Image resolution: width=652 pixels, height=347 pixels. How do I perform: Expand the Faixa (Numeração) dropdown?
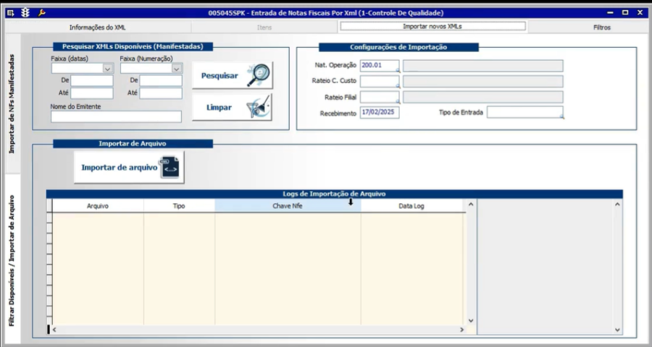(177, 69)
